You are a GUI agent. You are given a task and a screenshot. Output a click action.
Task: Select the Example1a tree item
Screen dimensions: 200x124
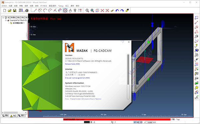pos(18,20)
